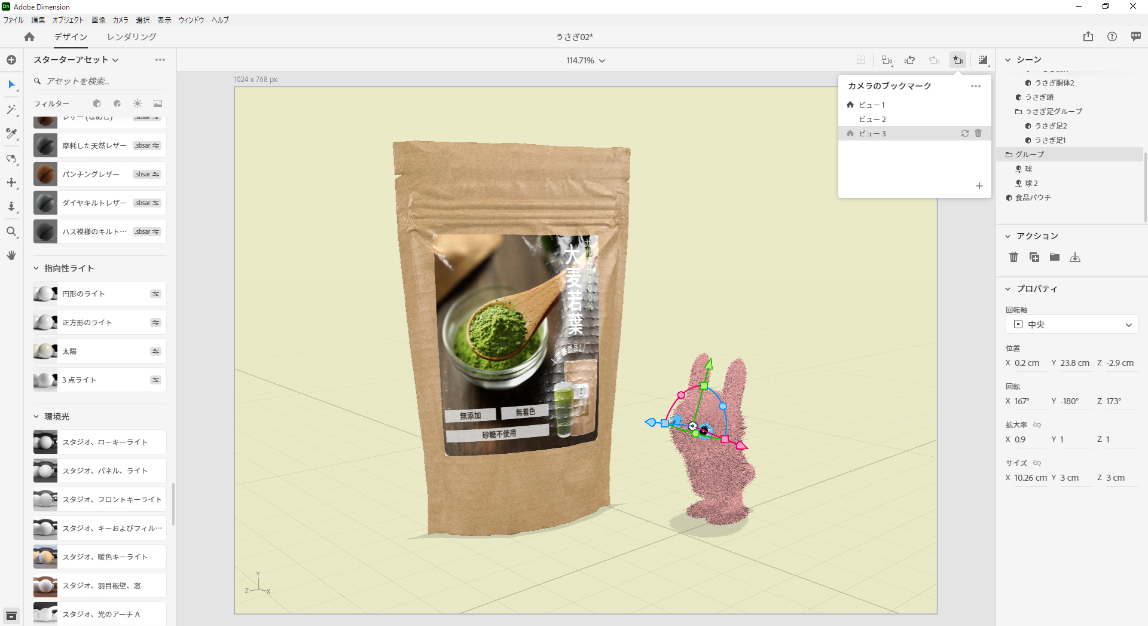Click the 位置 X value field

tap(1030, 363)
